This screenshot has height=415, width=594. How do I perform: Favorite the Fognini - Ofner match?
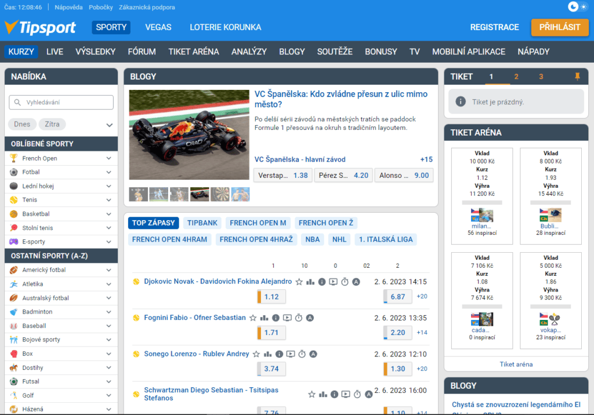[x=253, y=318]
